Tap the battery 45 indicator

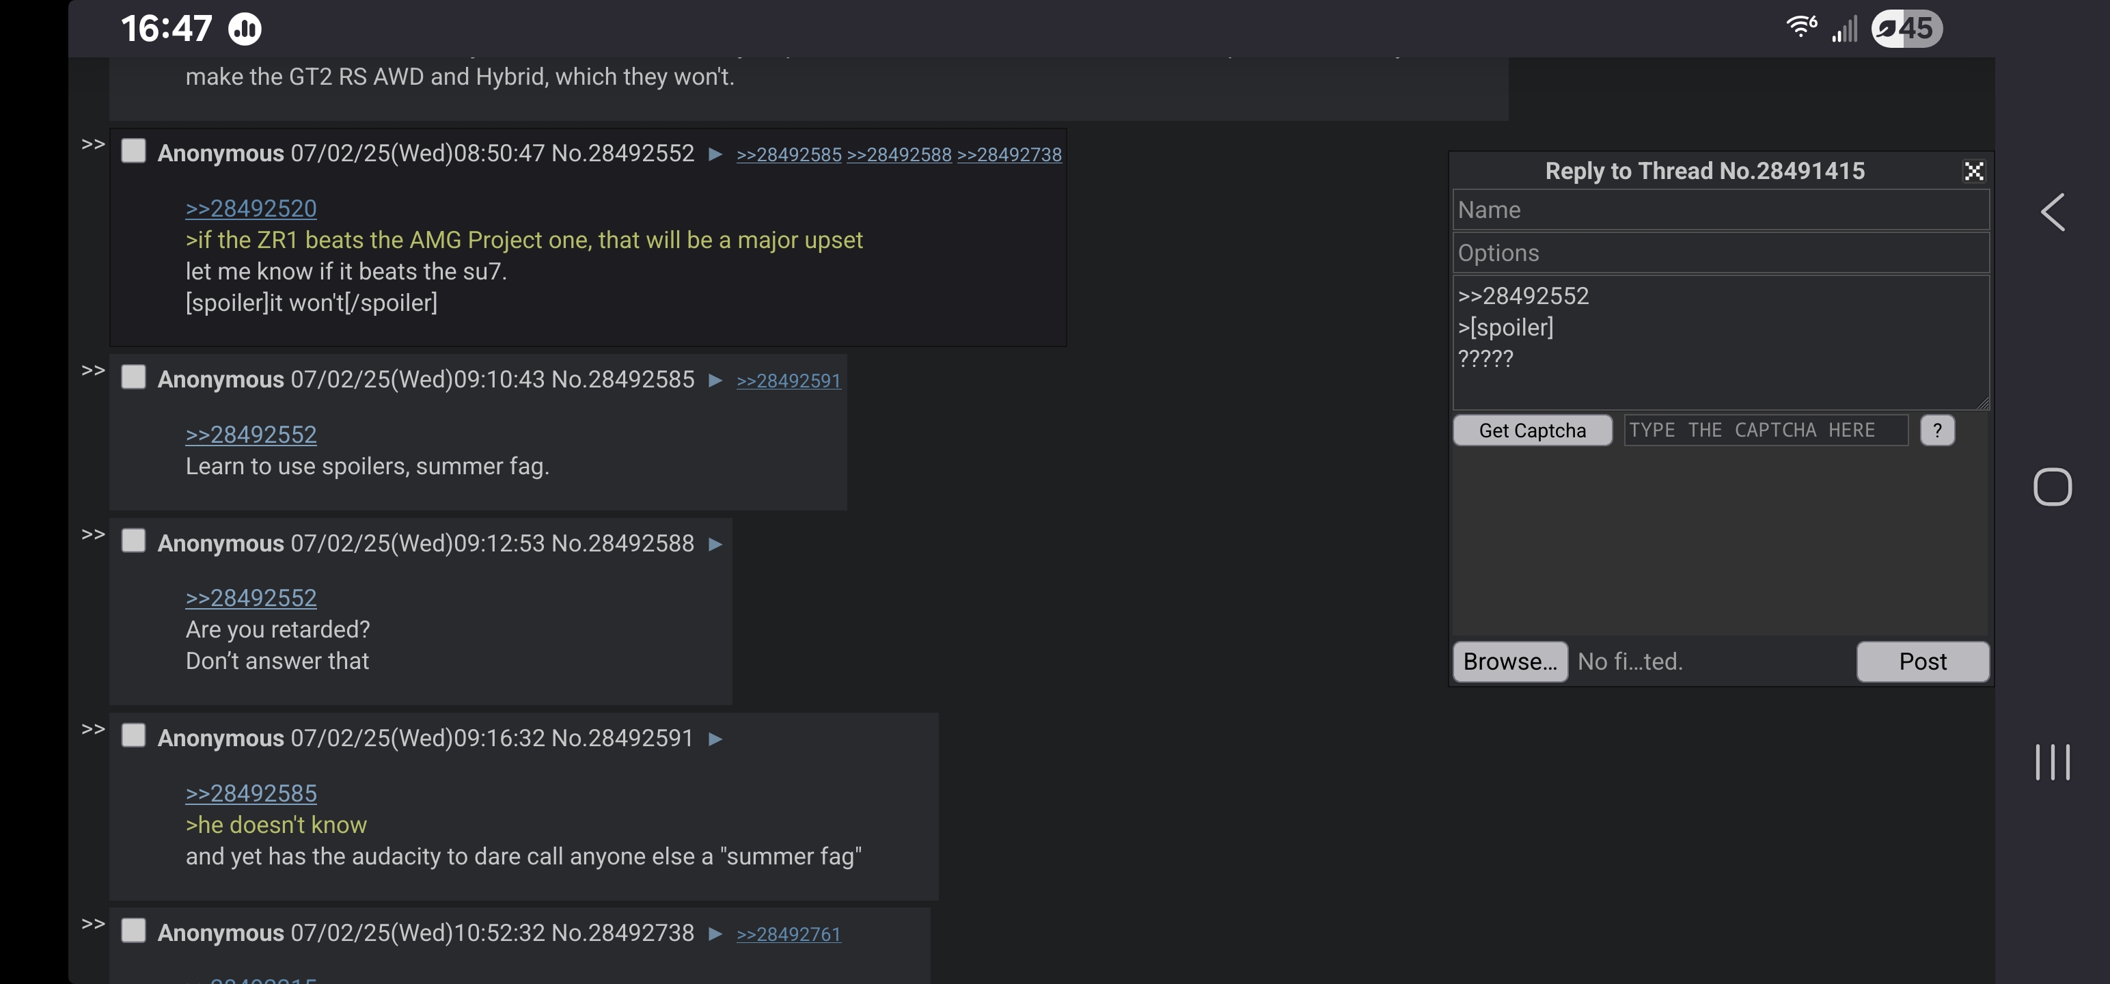[1906, 29]
